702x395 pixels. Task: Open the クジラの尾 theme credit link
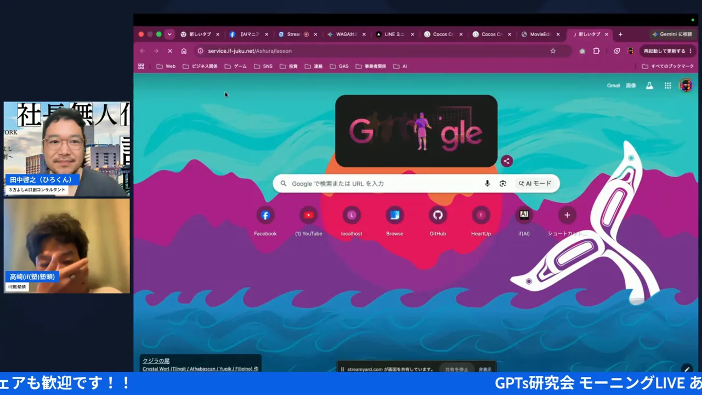(x=156, y=361)
